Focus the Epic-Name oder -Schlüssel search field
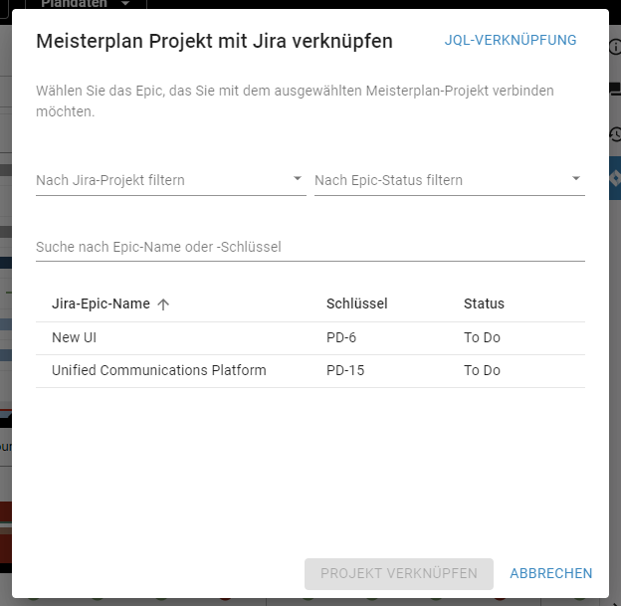The height and width of the screenshot is (606, 621). 310,247
